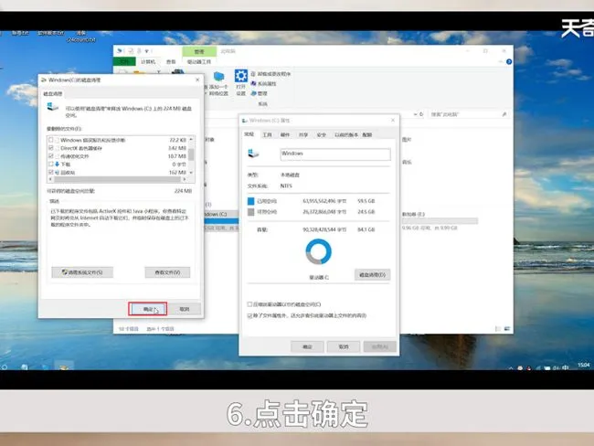
Task: Click System properties in the ribbon
Action: pyautogui.click(x=264, y=84)
